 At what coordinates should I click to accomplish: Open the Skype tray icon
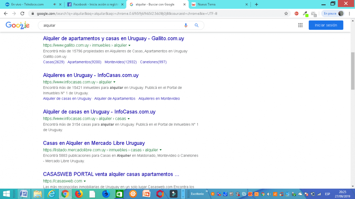(x=244, y=194)
